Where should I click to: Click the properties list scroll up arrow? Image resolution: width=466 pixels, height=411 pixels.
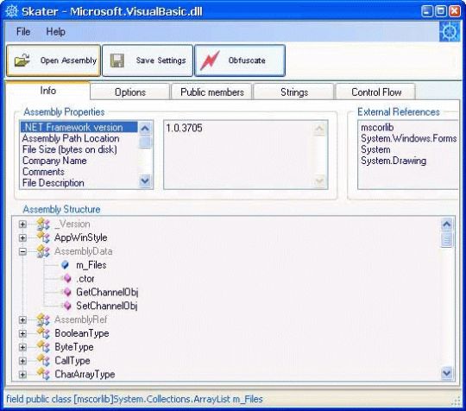(x=145, y=129)
